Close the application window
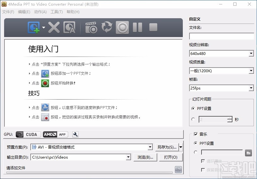Image resolution: width=257 pixels, height=179 pixels. tap(249, 4)
